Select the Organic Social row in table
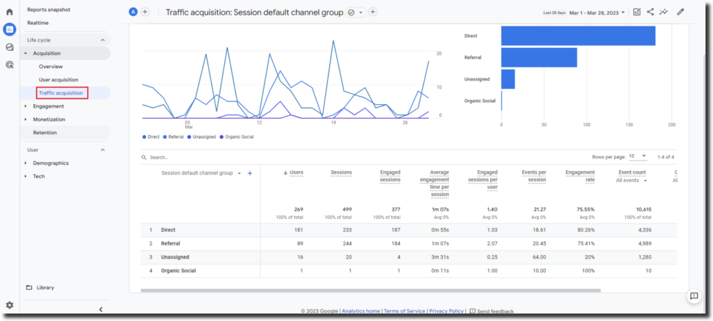The height and width of the screenshot is (321, 713). click(x=409, y=271)
